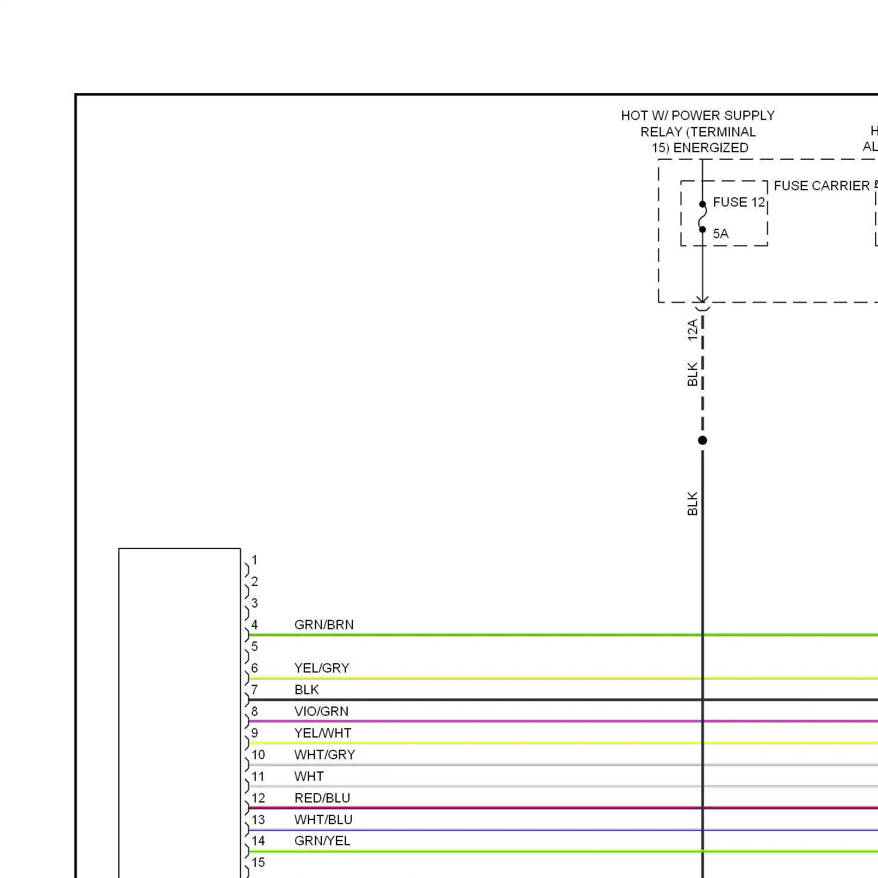Click the 12A connector terminal label

692,330
